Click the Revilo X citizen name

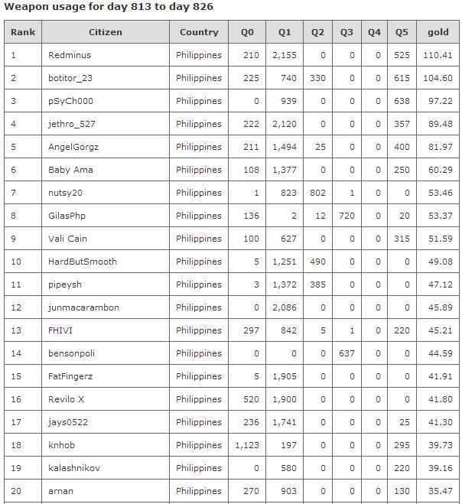(67, 399)
